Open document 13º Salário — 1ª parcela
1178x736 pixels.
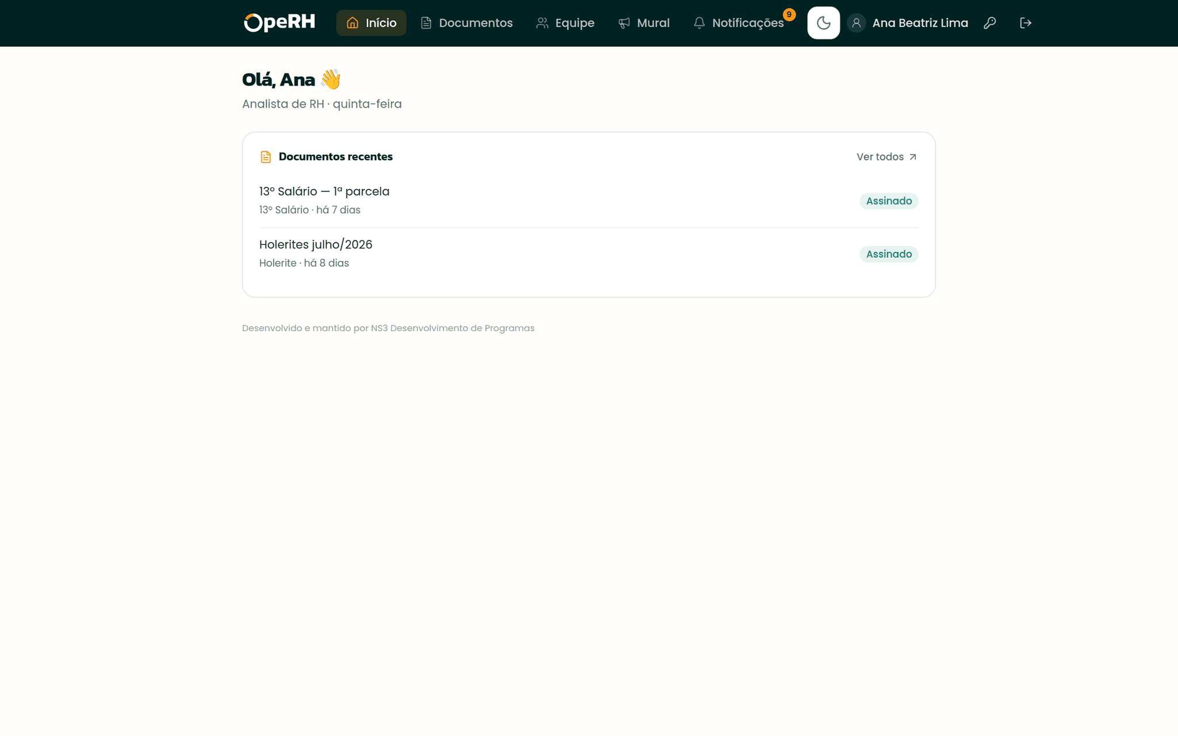[324, 191]
